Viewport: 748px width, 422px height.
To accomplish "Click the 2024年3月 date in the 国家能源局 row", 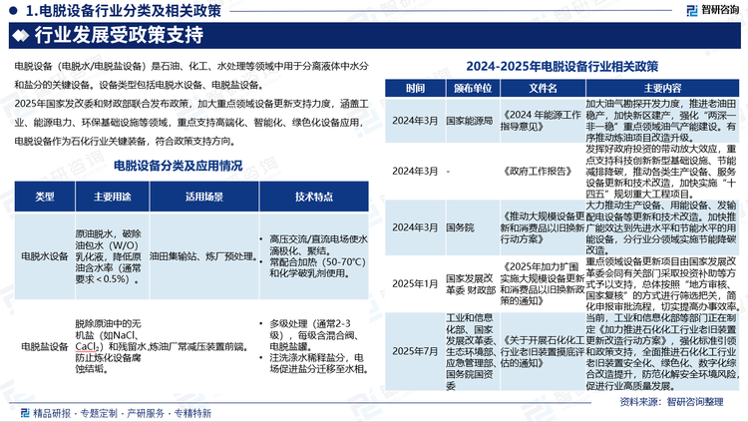I will coord(415,121).
